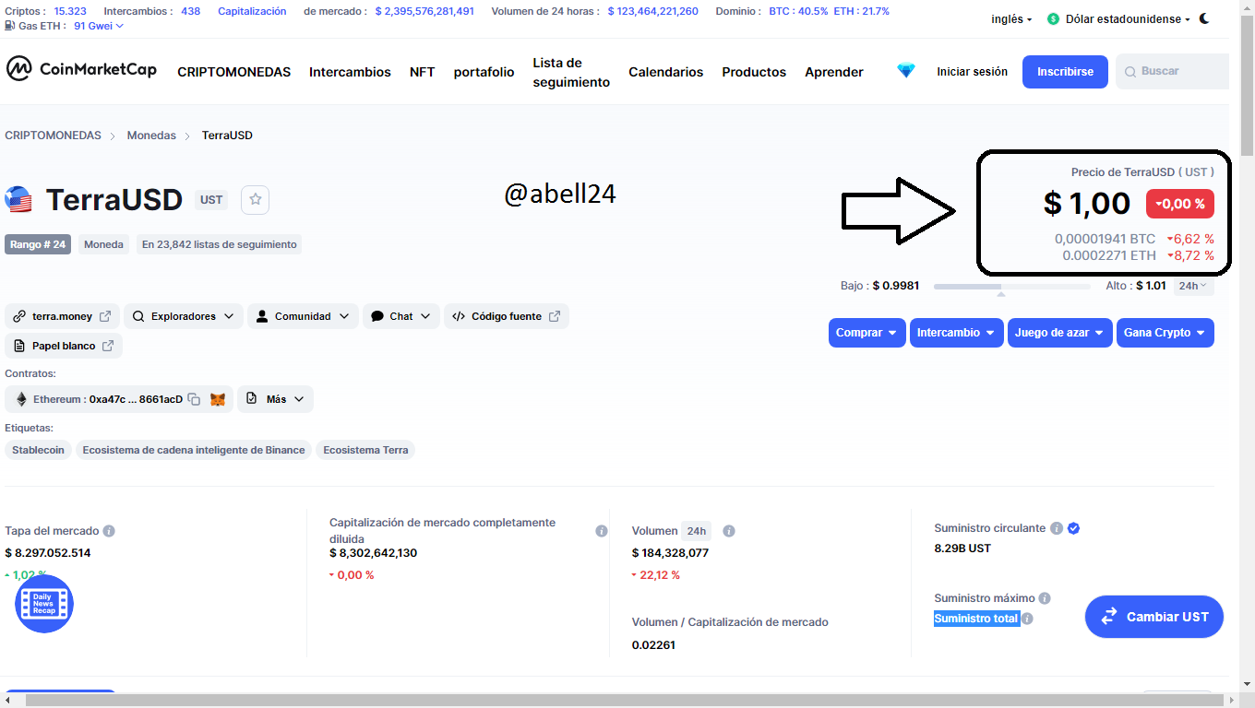Click the CoinMarketCap logo

coord(81,69)
